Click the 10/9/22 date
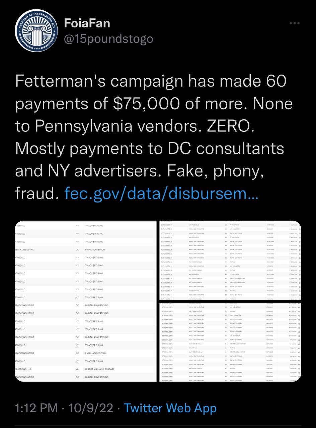Screen dimensions: 316x428 (x=90, y=408)
